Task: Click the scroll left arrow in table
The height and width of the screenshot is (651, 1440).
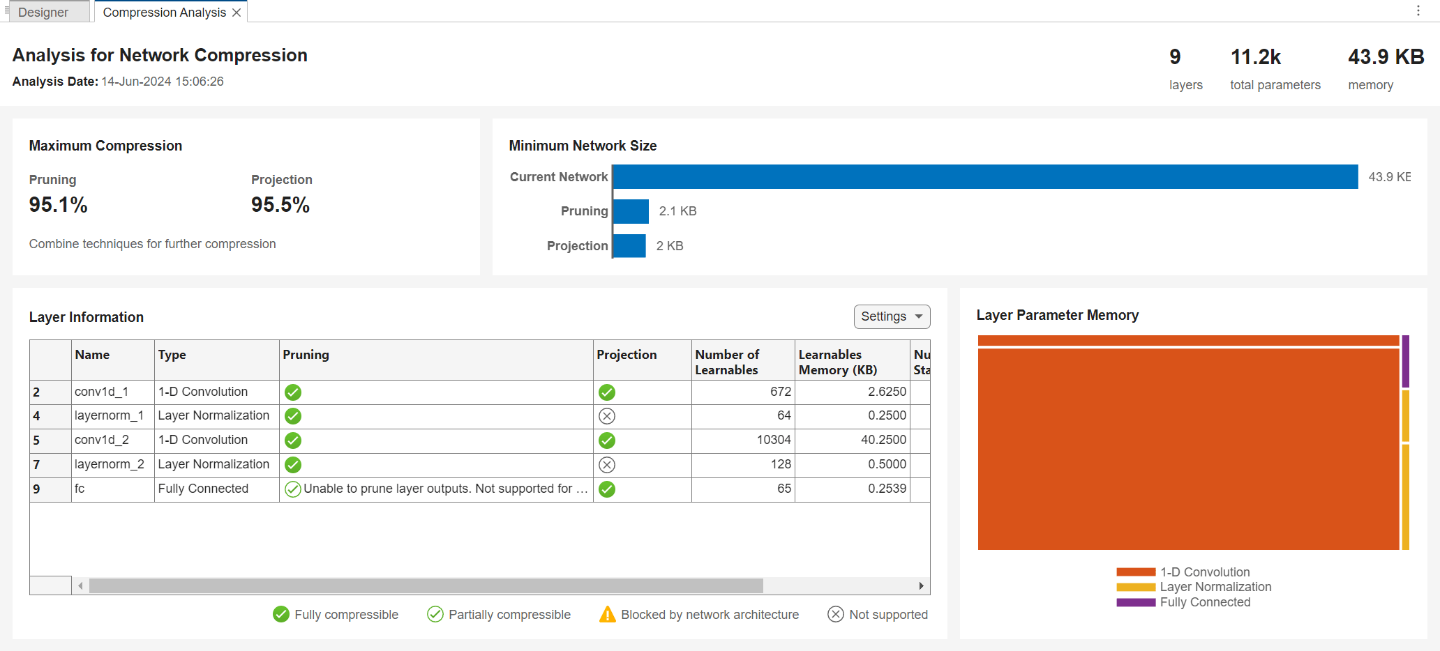Action: pyautogui.click(x=81, y=585)
